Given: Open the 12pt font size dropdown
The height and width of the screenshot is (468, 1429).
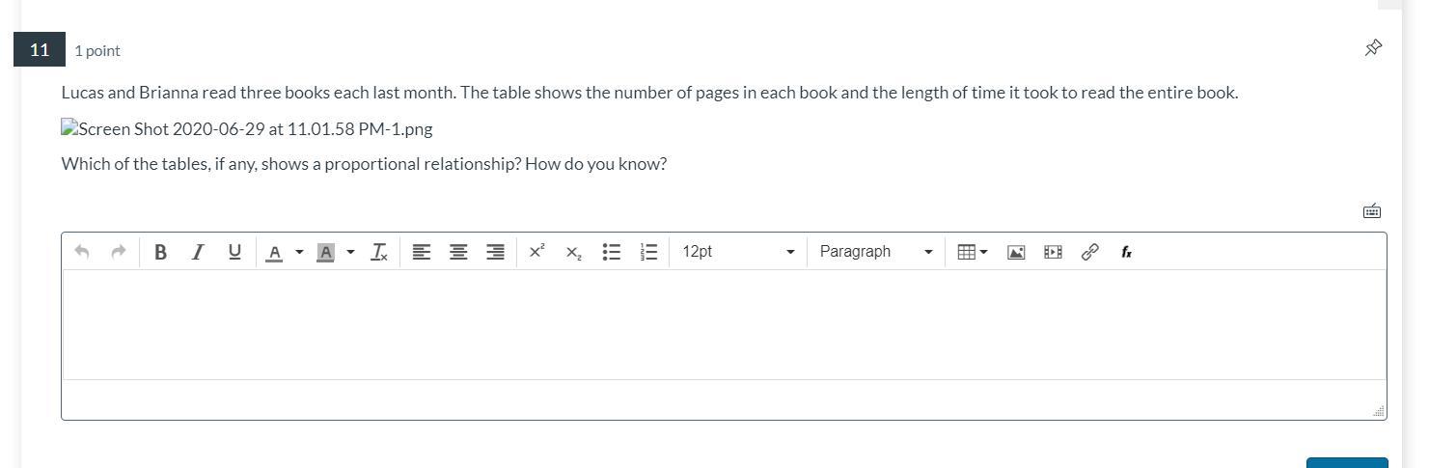Looking at the screenshot, I should (738, 252).
